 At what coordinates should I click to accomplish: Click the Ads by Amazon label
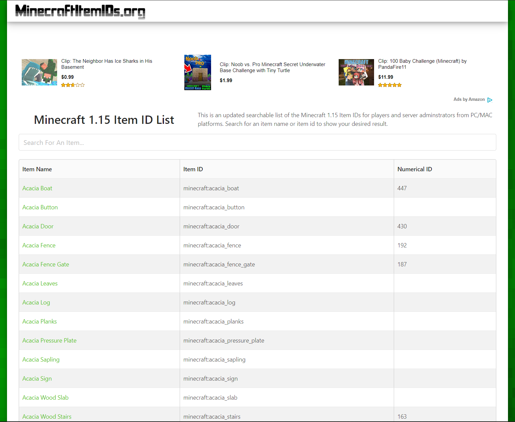(469, 99)
